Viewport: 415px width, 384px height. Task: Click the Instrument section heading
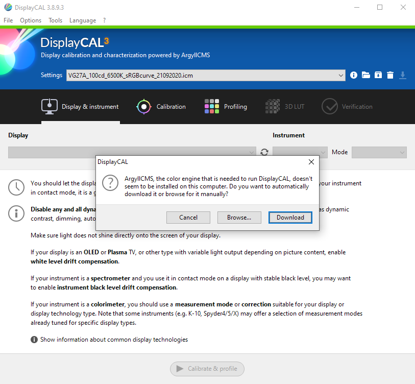click(x=288, y=135)
